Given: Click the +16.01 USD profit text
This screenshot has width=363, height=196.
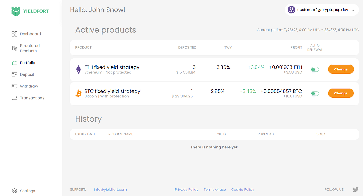Looking at the screenshot, I should click(293, 96).
